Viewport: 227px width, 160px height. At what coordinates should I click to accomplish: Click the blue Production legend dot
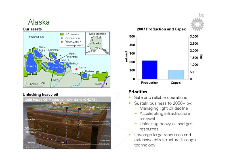coord(62,38)
